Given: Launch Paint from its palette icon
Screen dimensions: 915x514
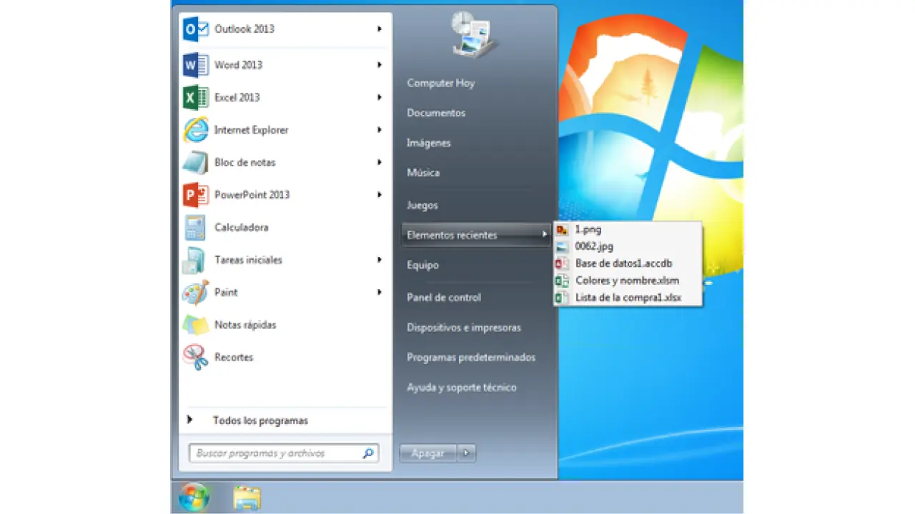Looking at the screenshot, I should click(195, 293).
